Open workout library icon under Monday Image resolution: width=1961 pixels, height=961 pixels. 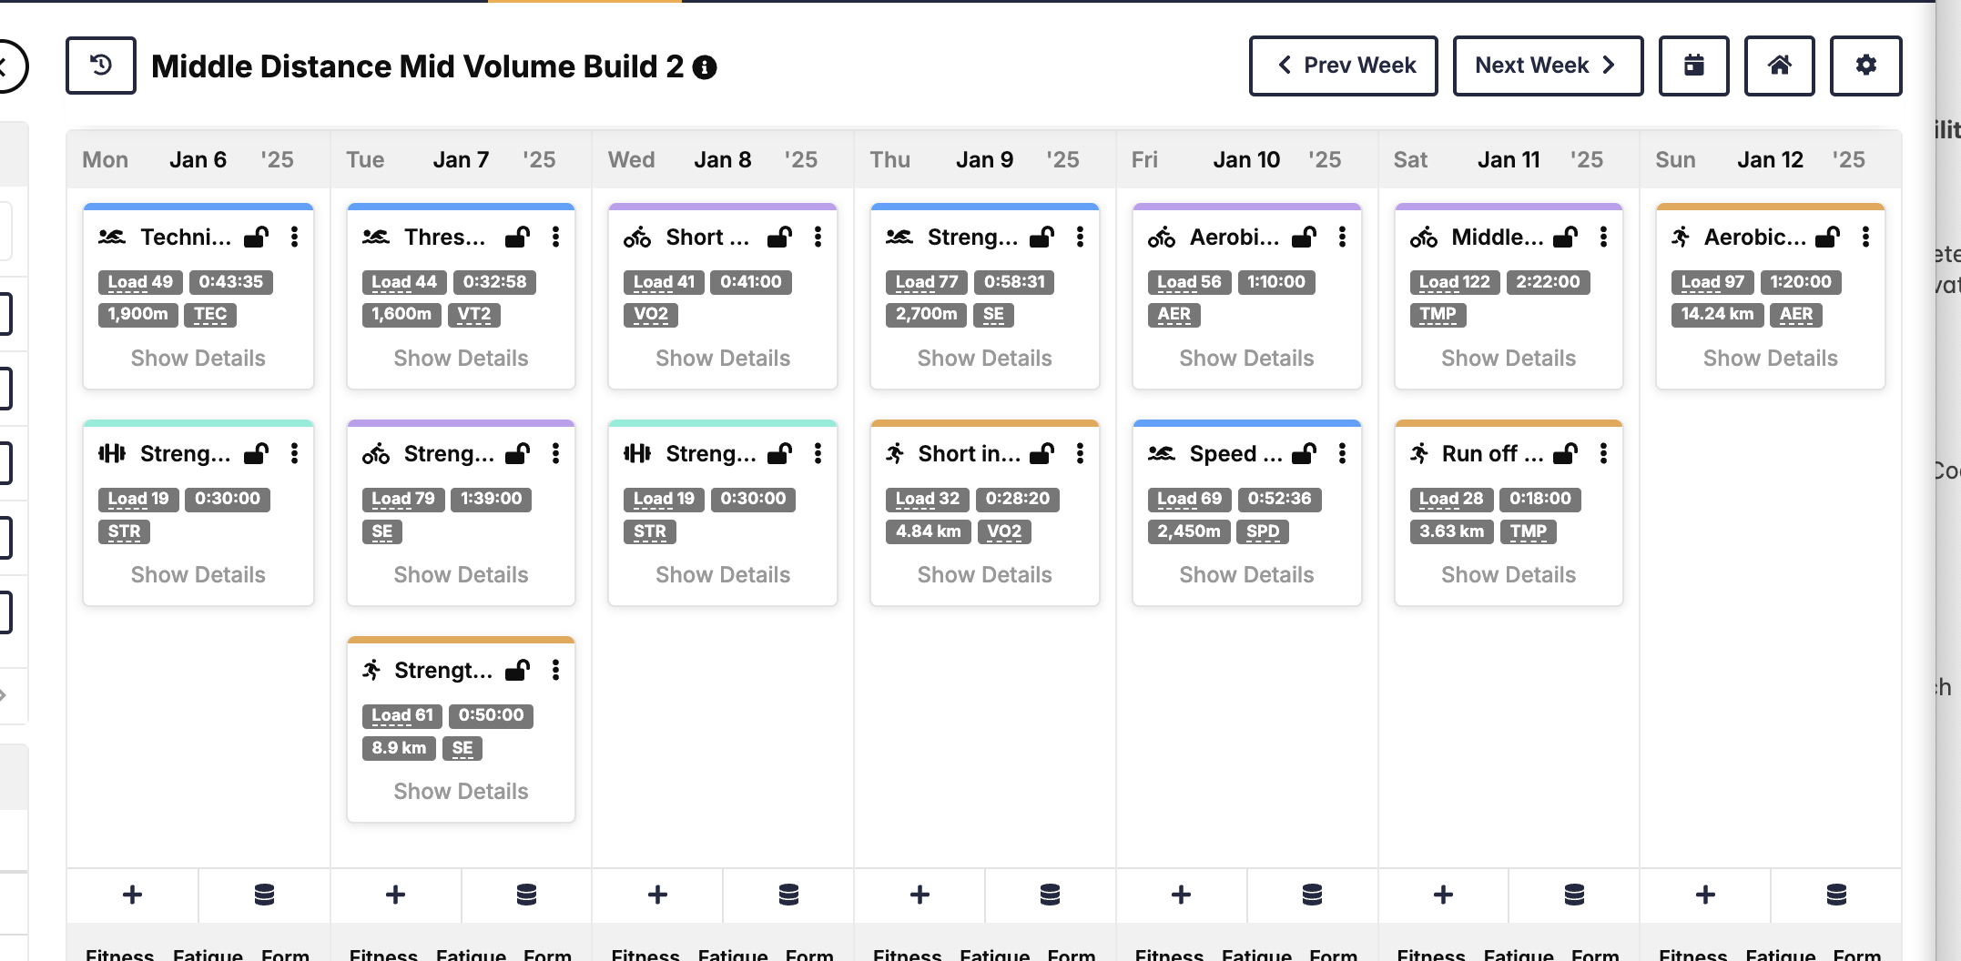click(x=264, y=895)
